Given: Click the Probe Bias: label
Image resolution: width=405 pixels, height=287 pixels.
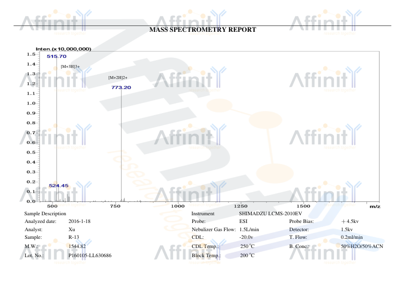Looking at the screenshot, I should coord(302,222).
